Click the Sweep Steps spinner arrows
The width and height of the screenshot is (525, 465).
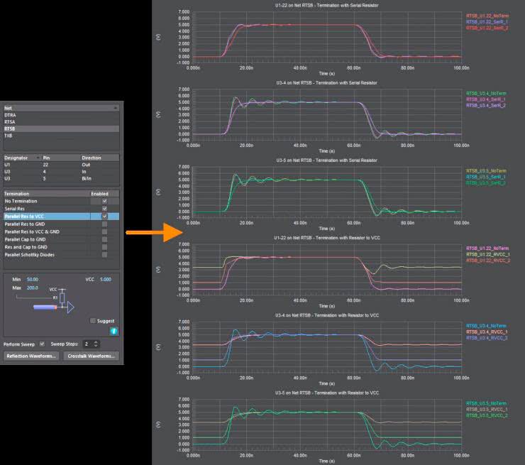point(96,343)
